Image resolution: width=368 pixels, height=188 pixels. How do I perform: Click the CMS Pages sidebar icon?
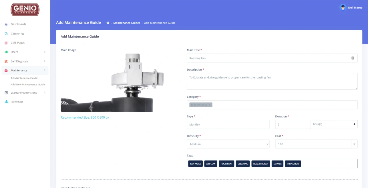pos(6,43)
